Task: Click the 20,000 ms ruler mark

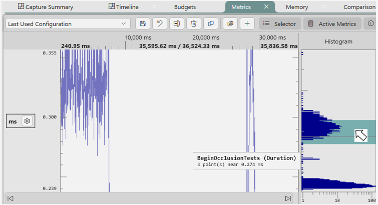Action: coord(206,37)
